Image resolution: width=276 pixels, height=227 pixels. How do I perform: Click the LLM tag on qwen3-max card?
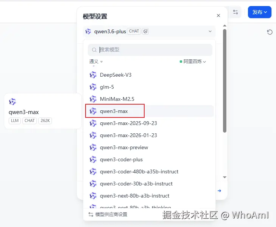(15, 120)
